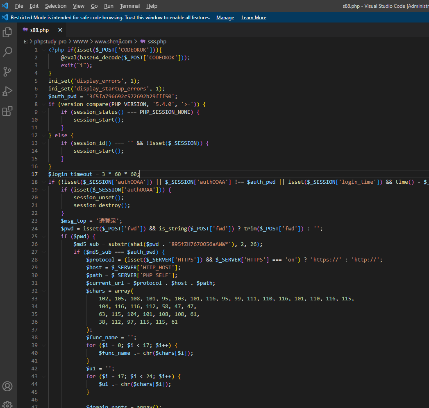This screenshot has height=408, width=429.
Task: Open the Edit menu
Action: pyautogui.click(x=34, y=6)
